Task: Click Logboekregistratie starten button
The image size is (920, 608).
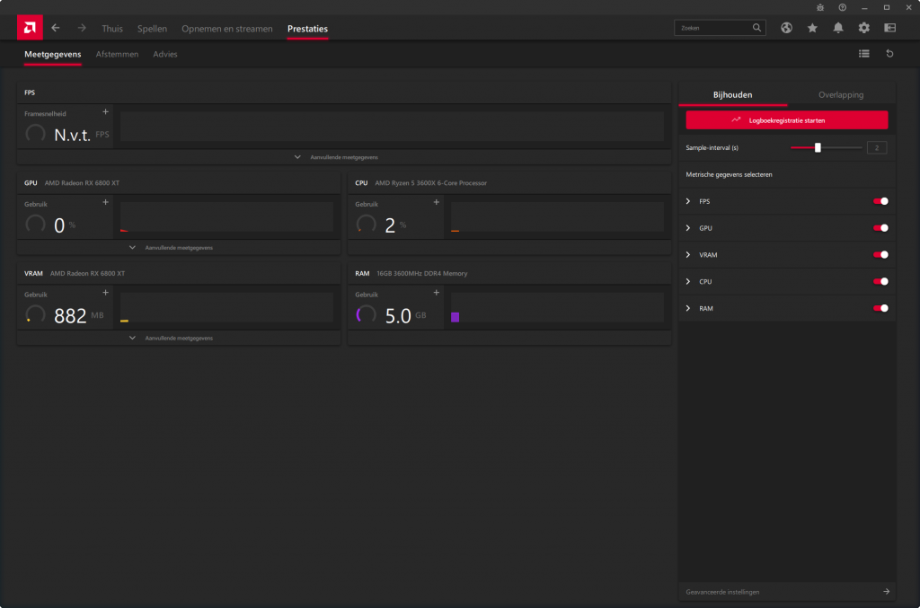Action: 787,120
